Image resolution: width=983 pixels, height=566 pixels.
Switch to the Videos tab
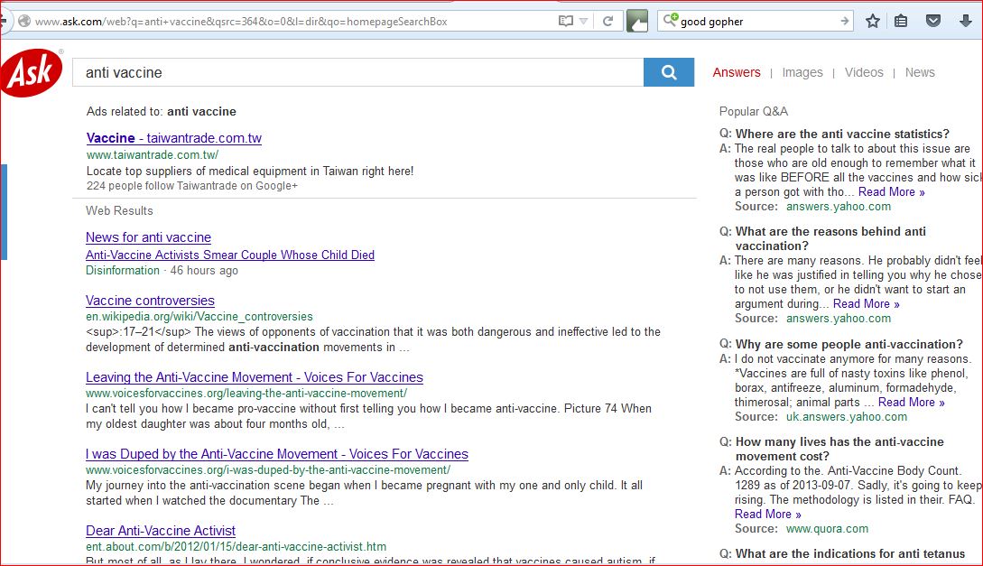(863, 73)
